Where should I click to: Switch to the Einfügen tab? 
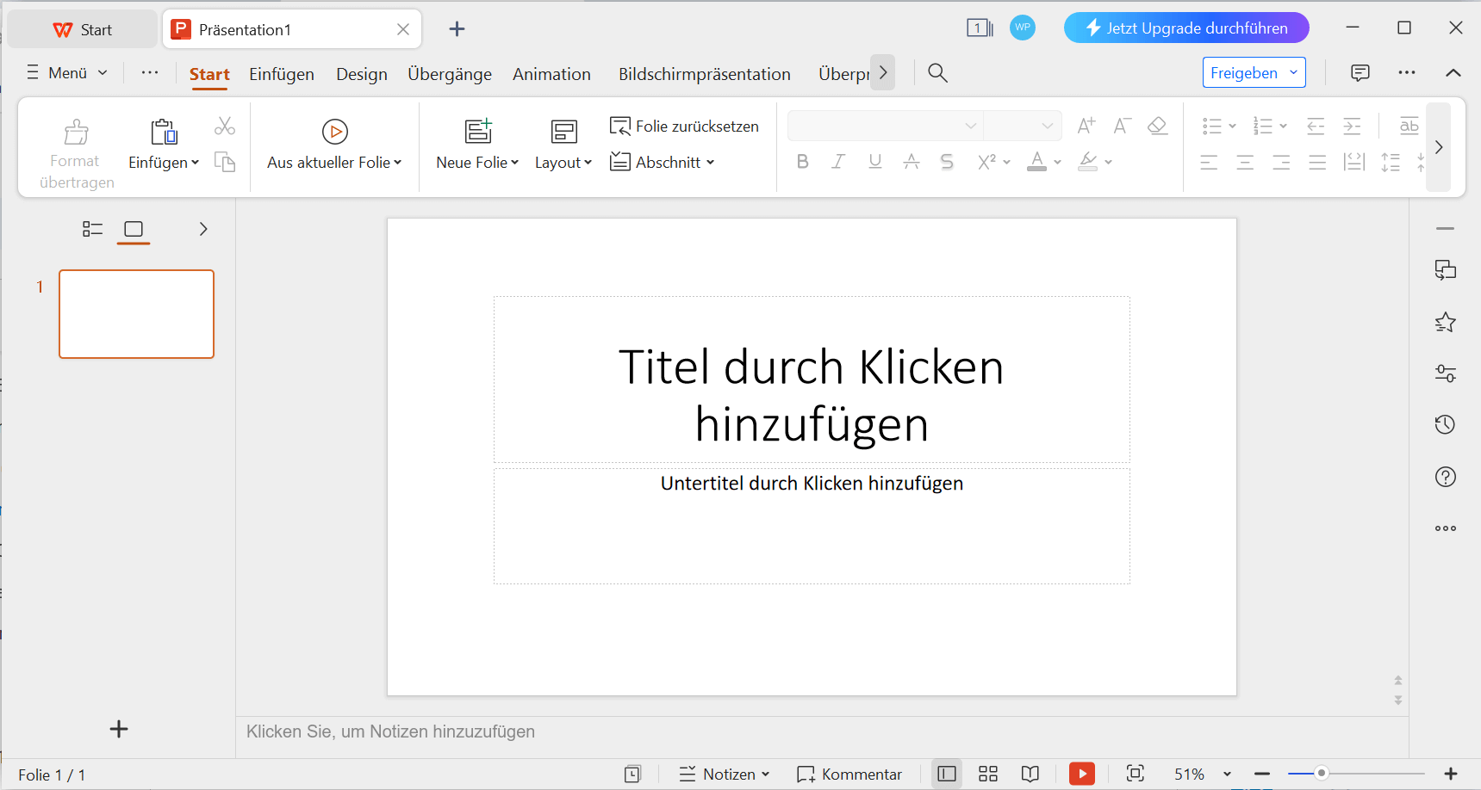pos(282,74)
